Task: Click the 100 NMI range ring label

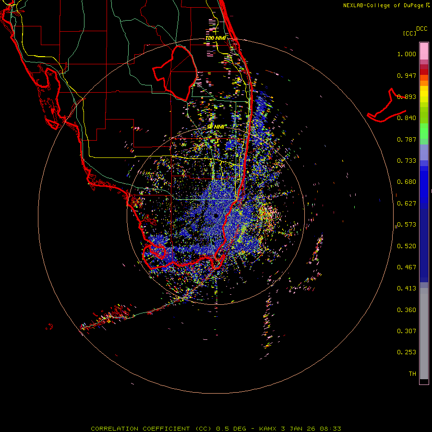Action: pos(216,38)
